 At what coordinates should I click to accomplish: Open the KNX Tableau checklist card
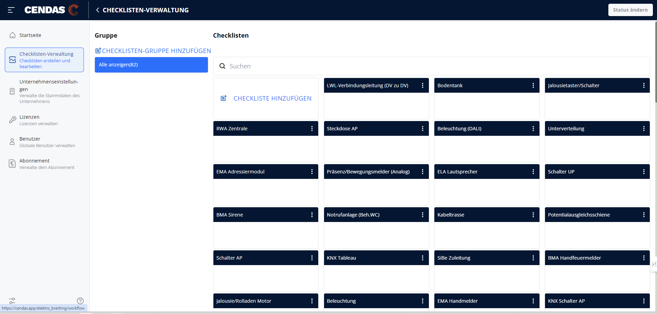coord(376,271)
